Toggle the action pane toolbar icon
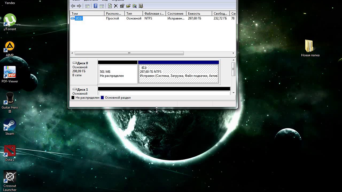 [102, 6]
